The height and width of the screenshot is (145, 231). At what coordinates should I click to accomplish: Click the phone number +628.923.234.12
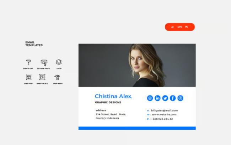pyautogui.click(x=162, y=119)
